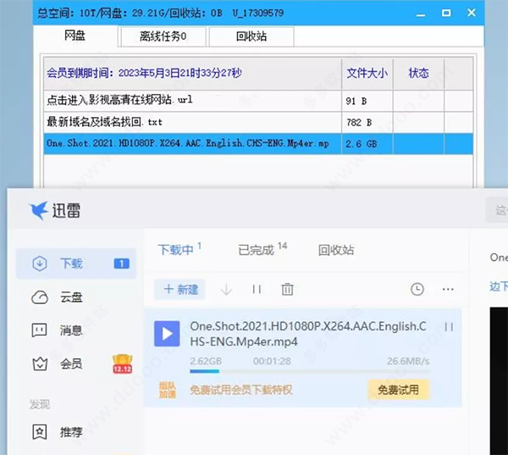Image resolution: width=508 pixels, height=455 pixels.
Task: Click the video preview area on the right
Action: (x=499, y=380)
